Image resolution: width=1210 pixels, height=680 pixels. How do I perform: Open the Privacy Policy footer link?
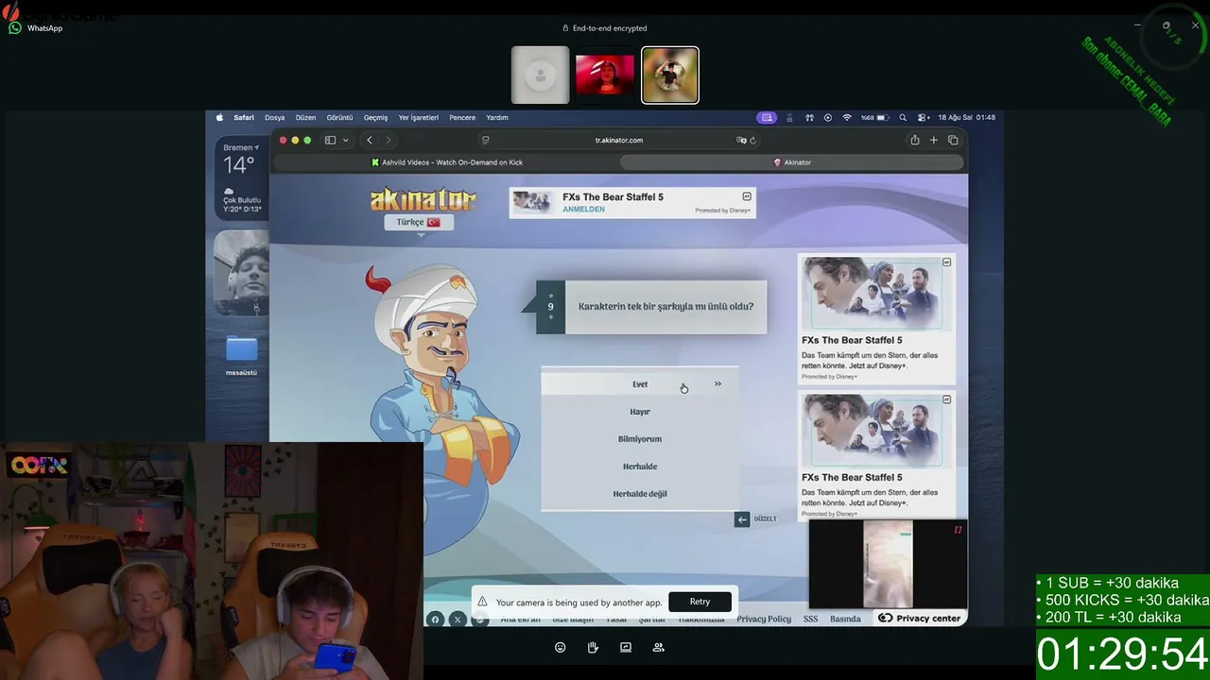(x=764, y=619)
